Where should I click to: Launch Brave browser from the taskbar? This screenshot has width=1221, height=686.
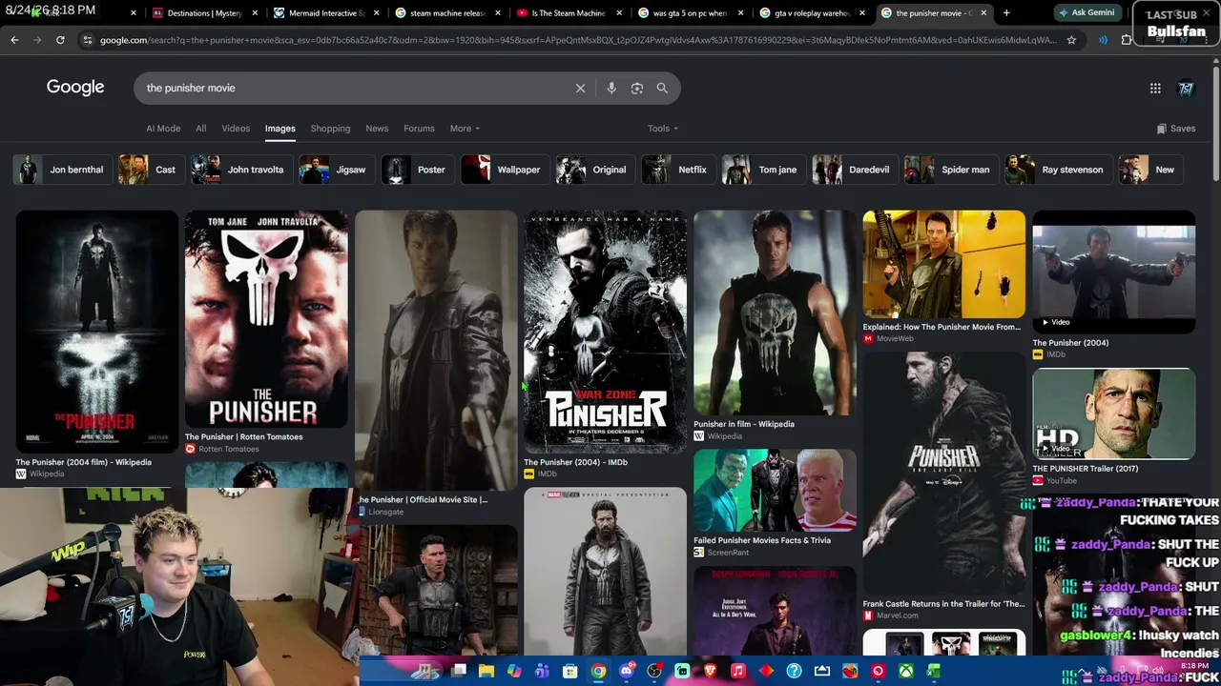click(710, 671)
